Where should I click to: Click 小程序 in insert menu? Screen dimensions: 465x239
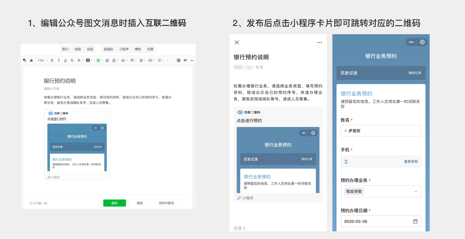coord(124,49)
